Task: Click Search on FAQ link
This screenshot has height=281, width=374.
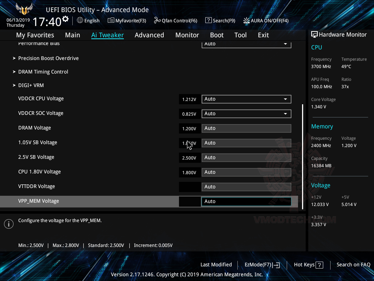Action: coord(354,265)
